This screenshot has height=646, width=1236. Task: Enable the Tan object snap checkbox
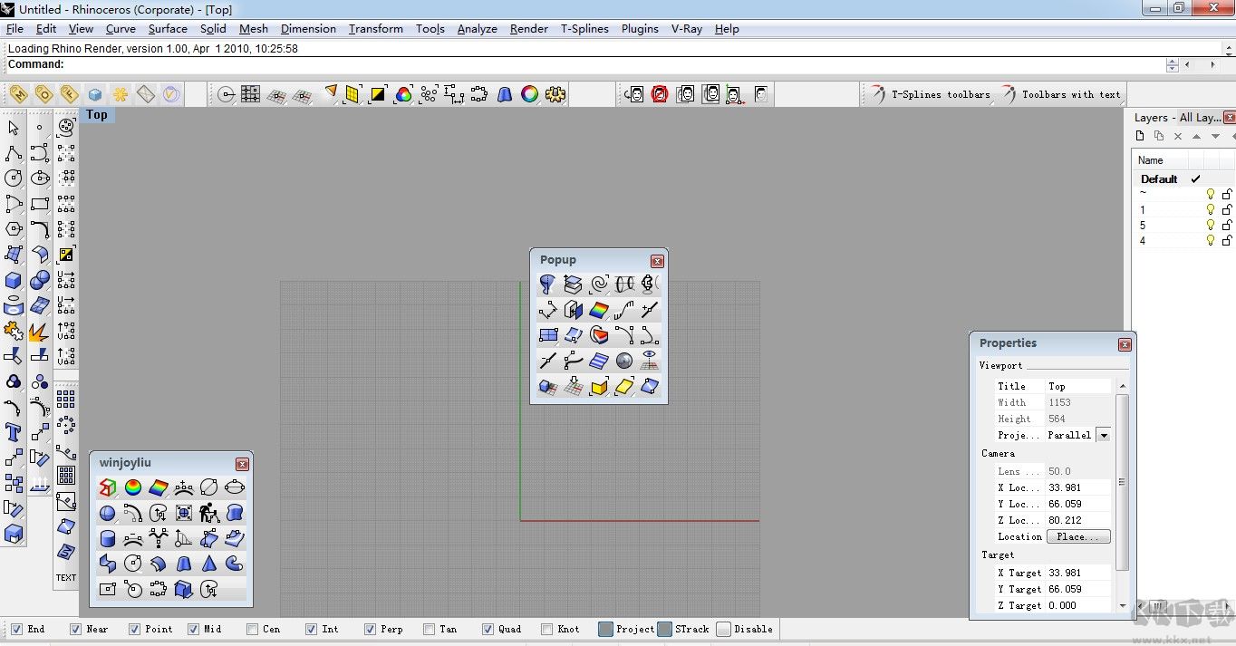[x=429, y=629]
